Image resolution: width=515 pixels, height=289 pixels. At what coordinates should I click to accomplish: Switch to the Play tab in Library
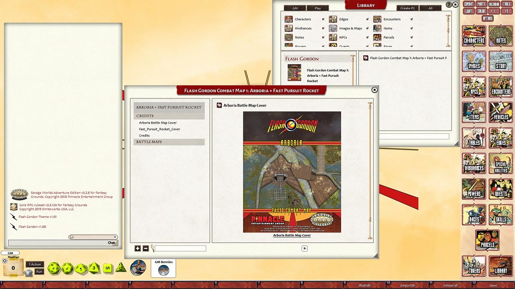tap(317, 8)
